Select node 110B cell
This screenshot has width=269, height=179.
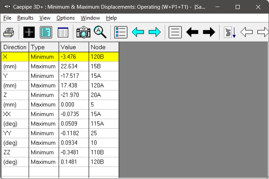point(104,152)
